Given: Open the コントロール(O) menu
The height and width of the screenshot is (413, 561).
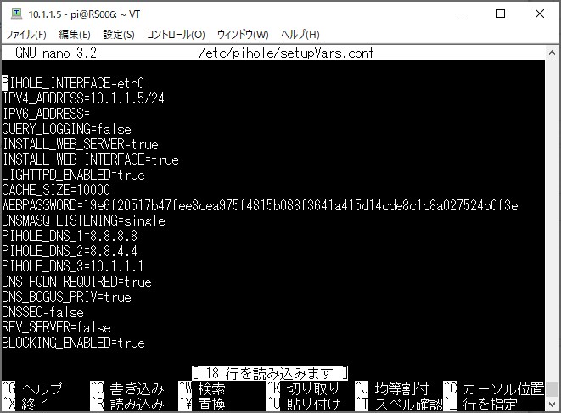Looking at the screenshot, I should 176,34.
